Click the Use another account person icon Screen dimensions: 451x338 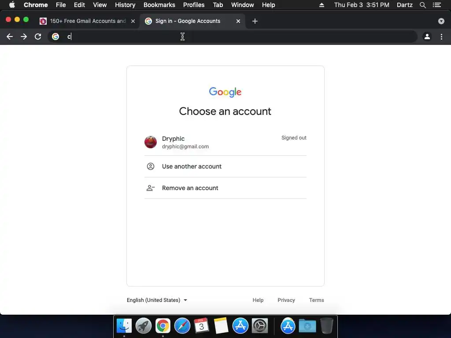coord(151,166)
